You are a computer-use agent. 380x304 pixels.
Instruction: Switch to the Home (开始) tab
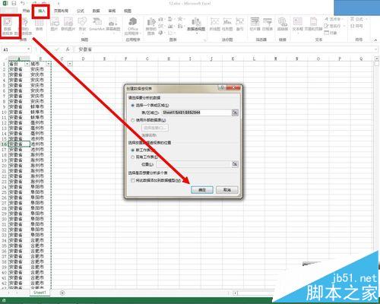(26, 11)
